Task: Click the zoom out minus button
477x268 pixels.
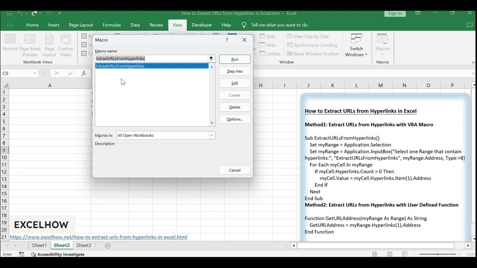Action: [416, 254]
